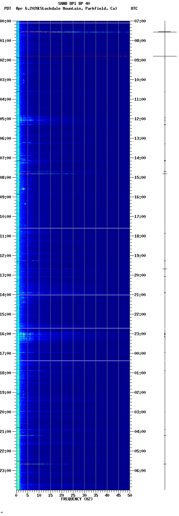Click the "02:00" label on PDT axis

tap(6, 60)
